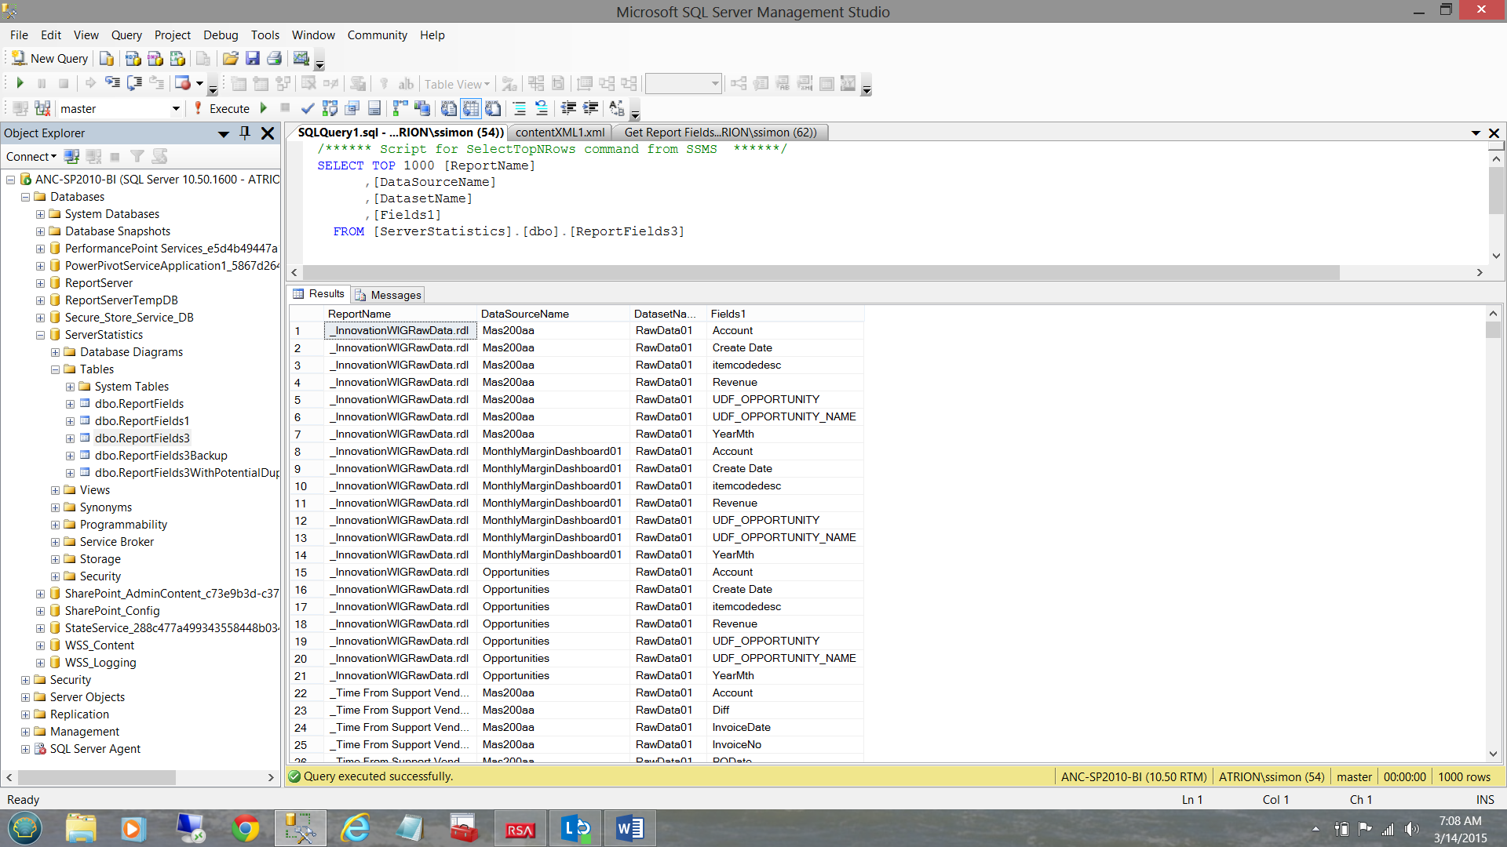
Task: Click the Parse query checkmark icon
Action: [308, 108]
